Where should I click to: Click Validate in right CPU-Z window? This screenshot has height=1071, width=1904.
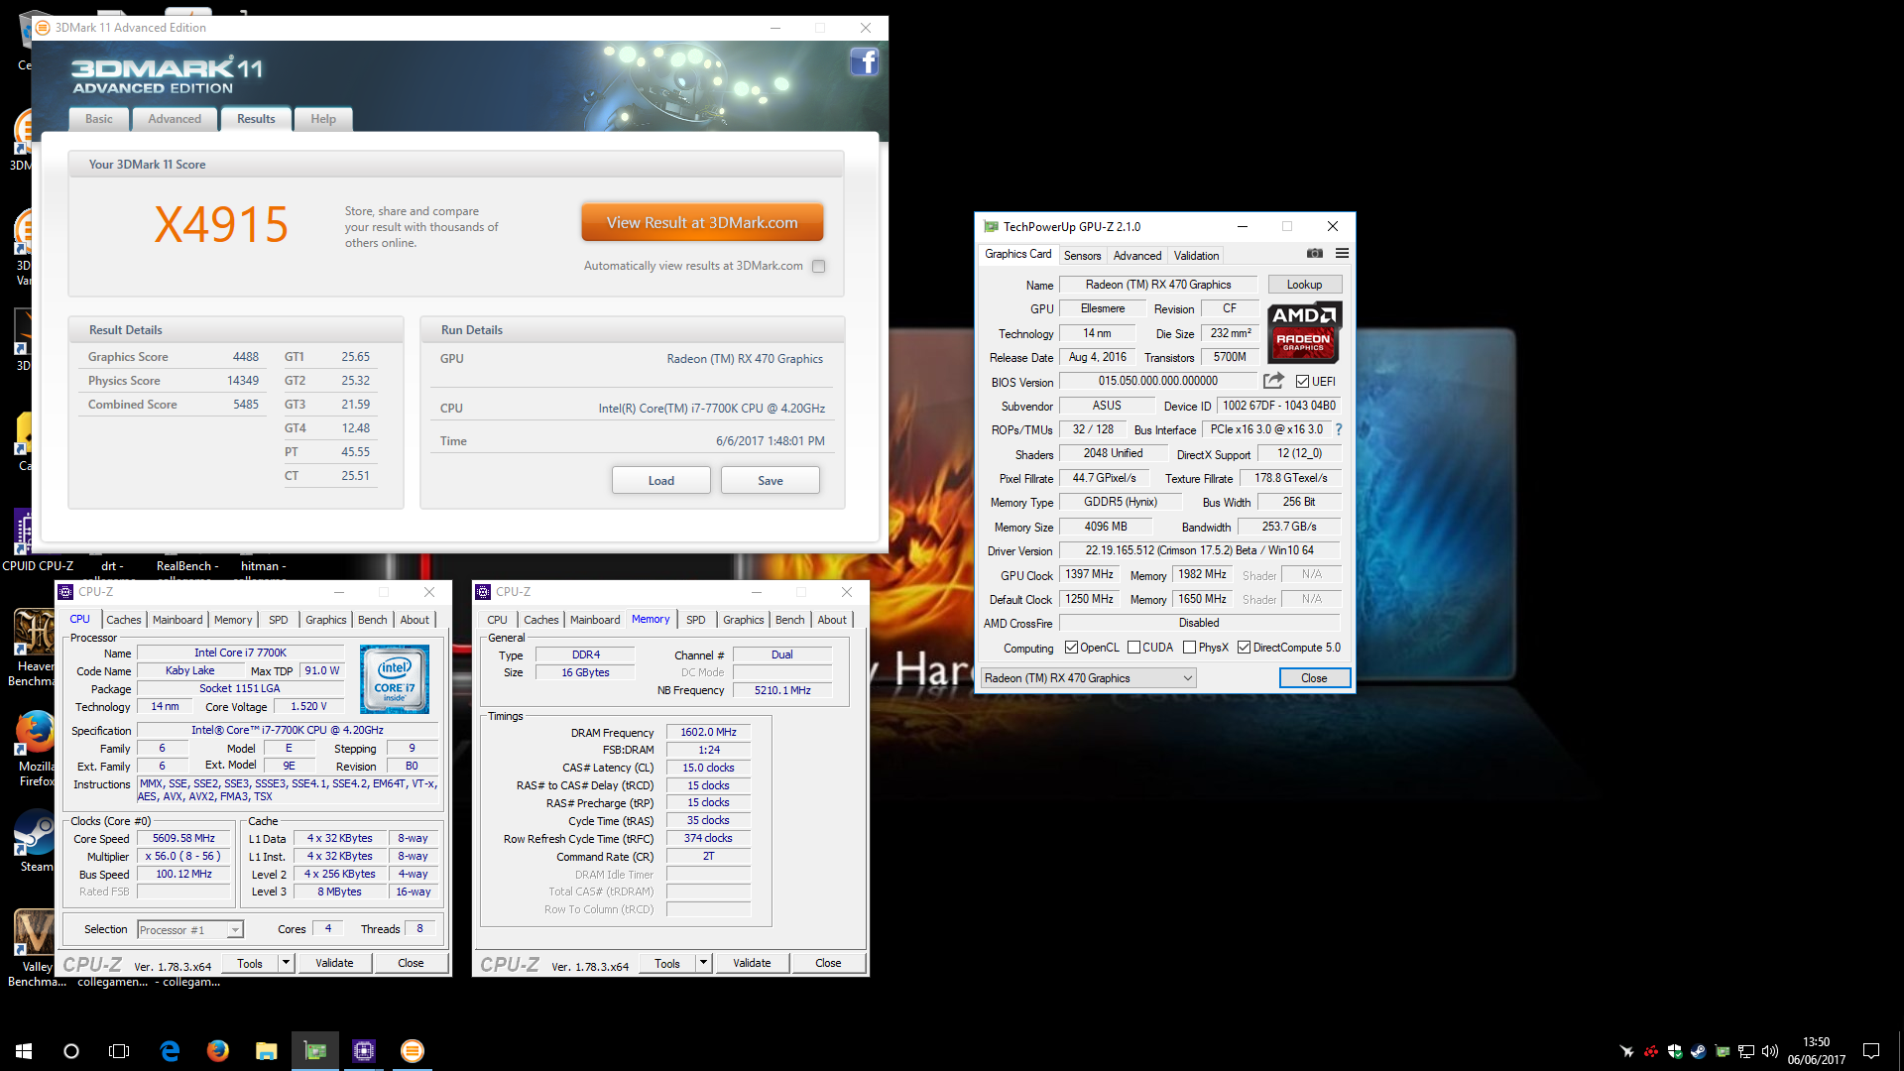(x=752, y=963)
